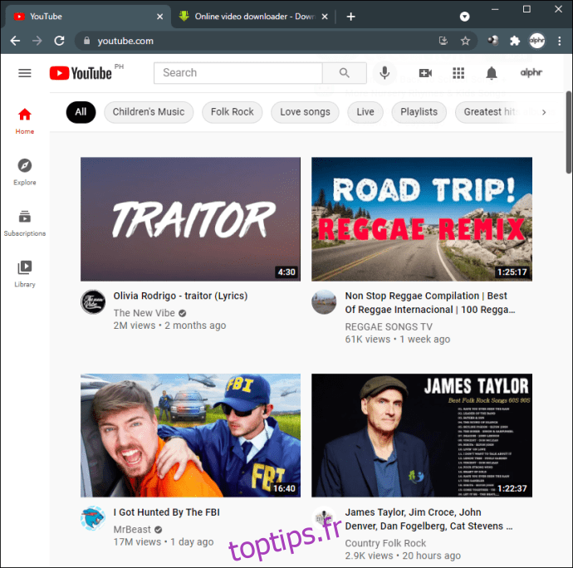Open a new browser tab

pos(350,17)
